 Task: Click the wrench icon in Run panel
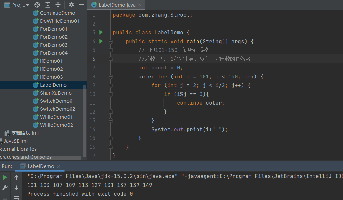pyautogui.click(x=5, y=188)
